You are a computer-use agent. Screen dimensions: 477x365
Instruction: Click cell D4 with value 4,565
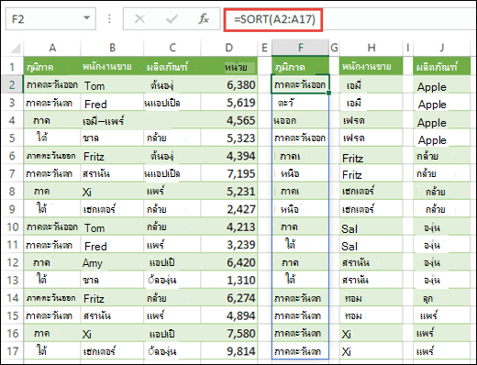[x=228, y=120]
